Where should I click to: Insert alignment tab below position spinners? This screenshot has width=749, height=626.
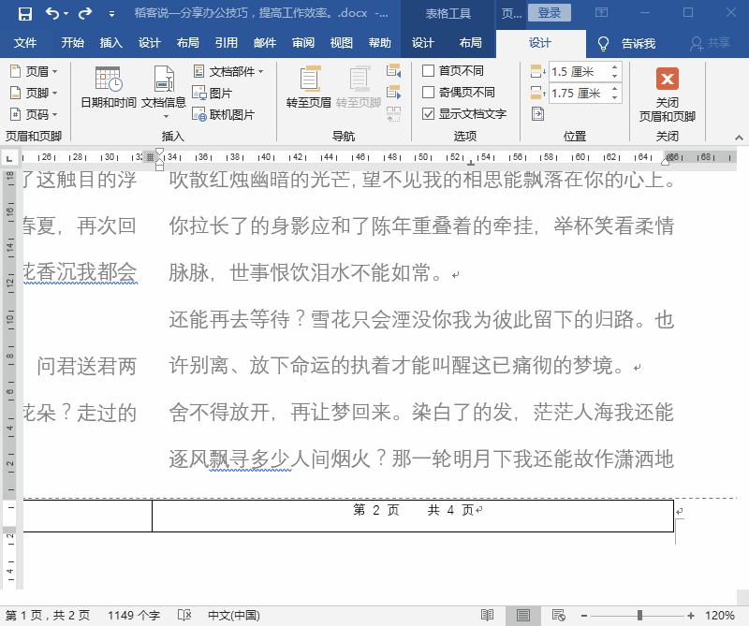(536, 113)
